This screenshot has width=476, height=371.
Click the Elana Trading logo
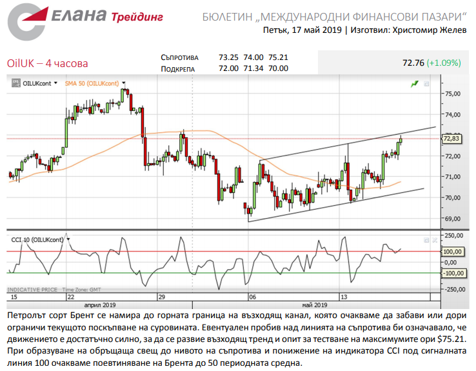pos(85,21)
